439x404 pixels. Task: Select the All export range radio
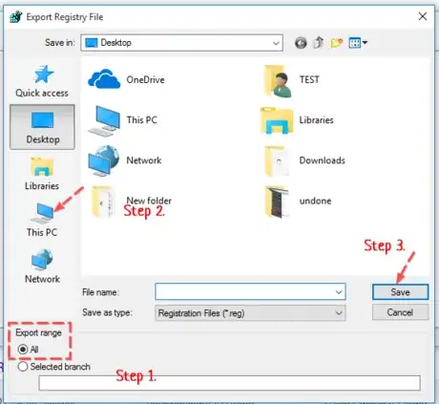click(x=28, y=350)
